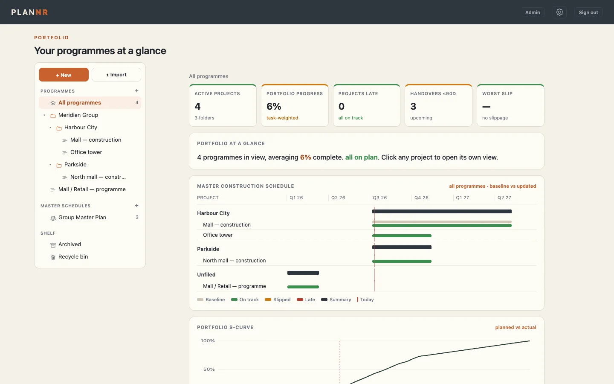The height and width of the screenshot is (384, 614).
Task: Collapse the Harbour City folder
Action: (x=50, y=128)
